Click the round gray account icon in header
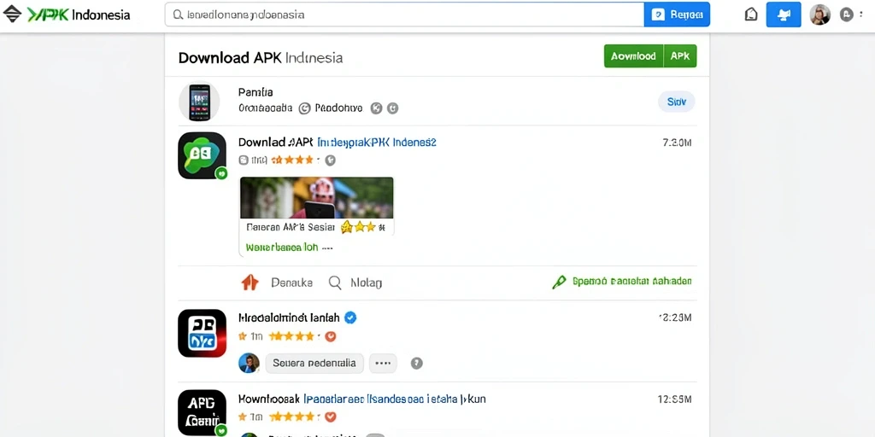This screenshot has width=875, height=437. [847, 15]
